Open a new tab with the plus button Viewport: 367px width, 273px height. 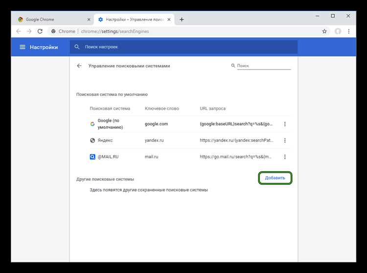182,20
